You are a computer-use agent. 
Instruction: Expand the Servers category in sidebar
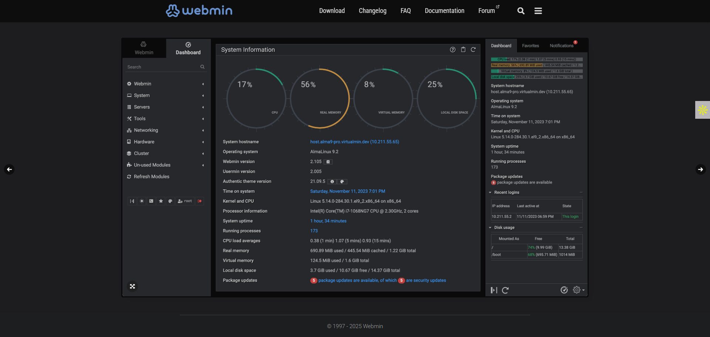142,107
